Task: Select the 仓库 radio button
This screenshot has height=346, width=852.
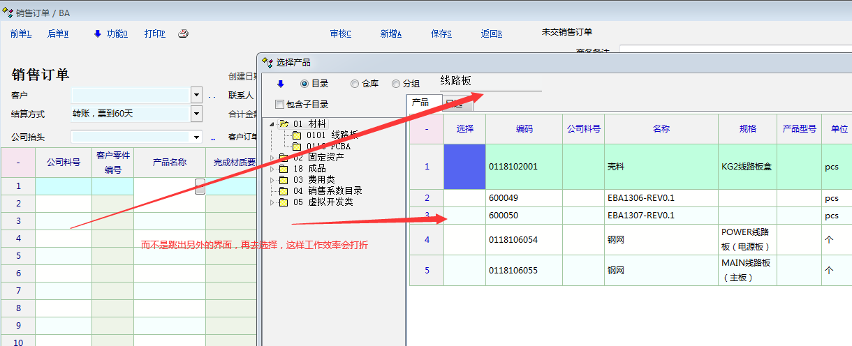Action: point(355,84)
